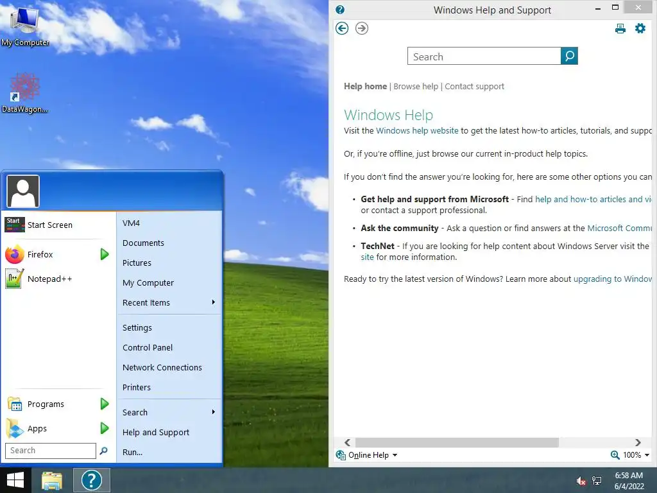
Task: Click the Start menu search box
Action: [51, 451]
